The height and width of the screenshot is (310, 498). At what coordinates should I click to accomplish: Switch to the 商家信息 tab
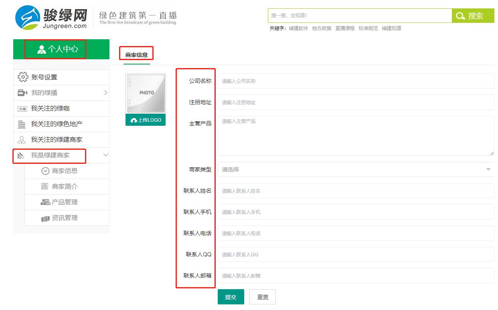(x=136, y=53)
